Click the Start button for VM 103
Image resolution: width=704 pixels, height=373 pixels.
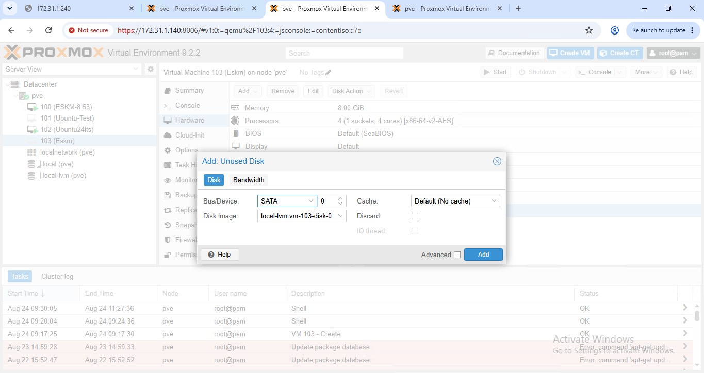tap(496, 72)
